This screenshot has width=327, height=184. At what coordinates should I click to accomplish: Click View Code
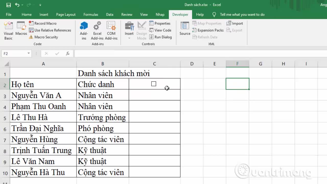160,30
